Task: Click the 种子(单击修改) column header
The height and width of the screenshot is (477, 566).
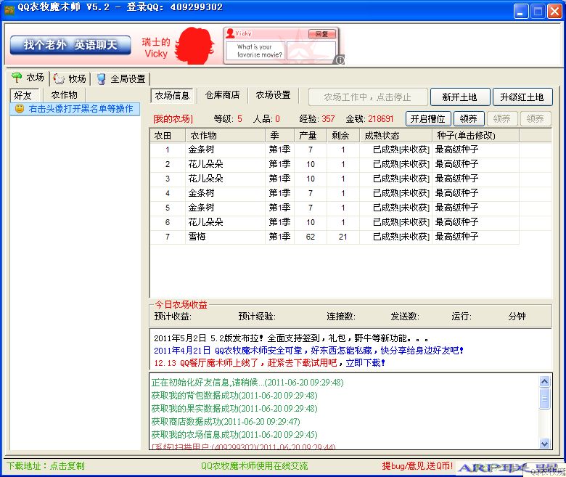Action: [x=475, y=136]
